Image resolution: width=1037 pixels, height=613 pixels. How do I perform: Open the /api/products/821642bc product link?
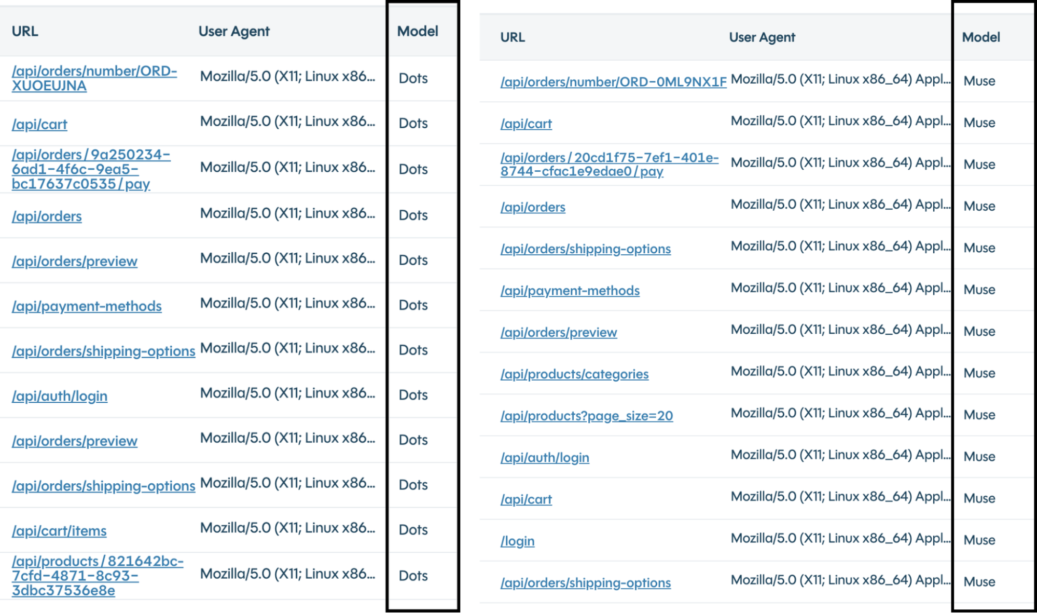(x=98, y=576)
